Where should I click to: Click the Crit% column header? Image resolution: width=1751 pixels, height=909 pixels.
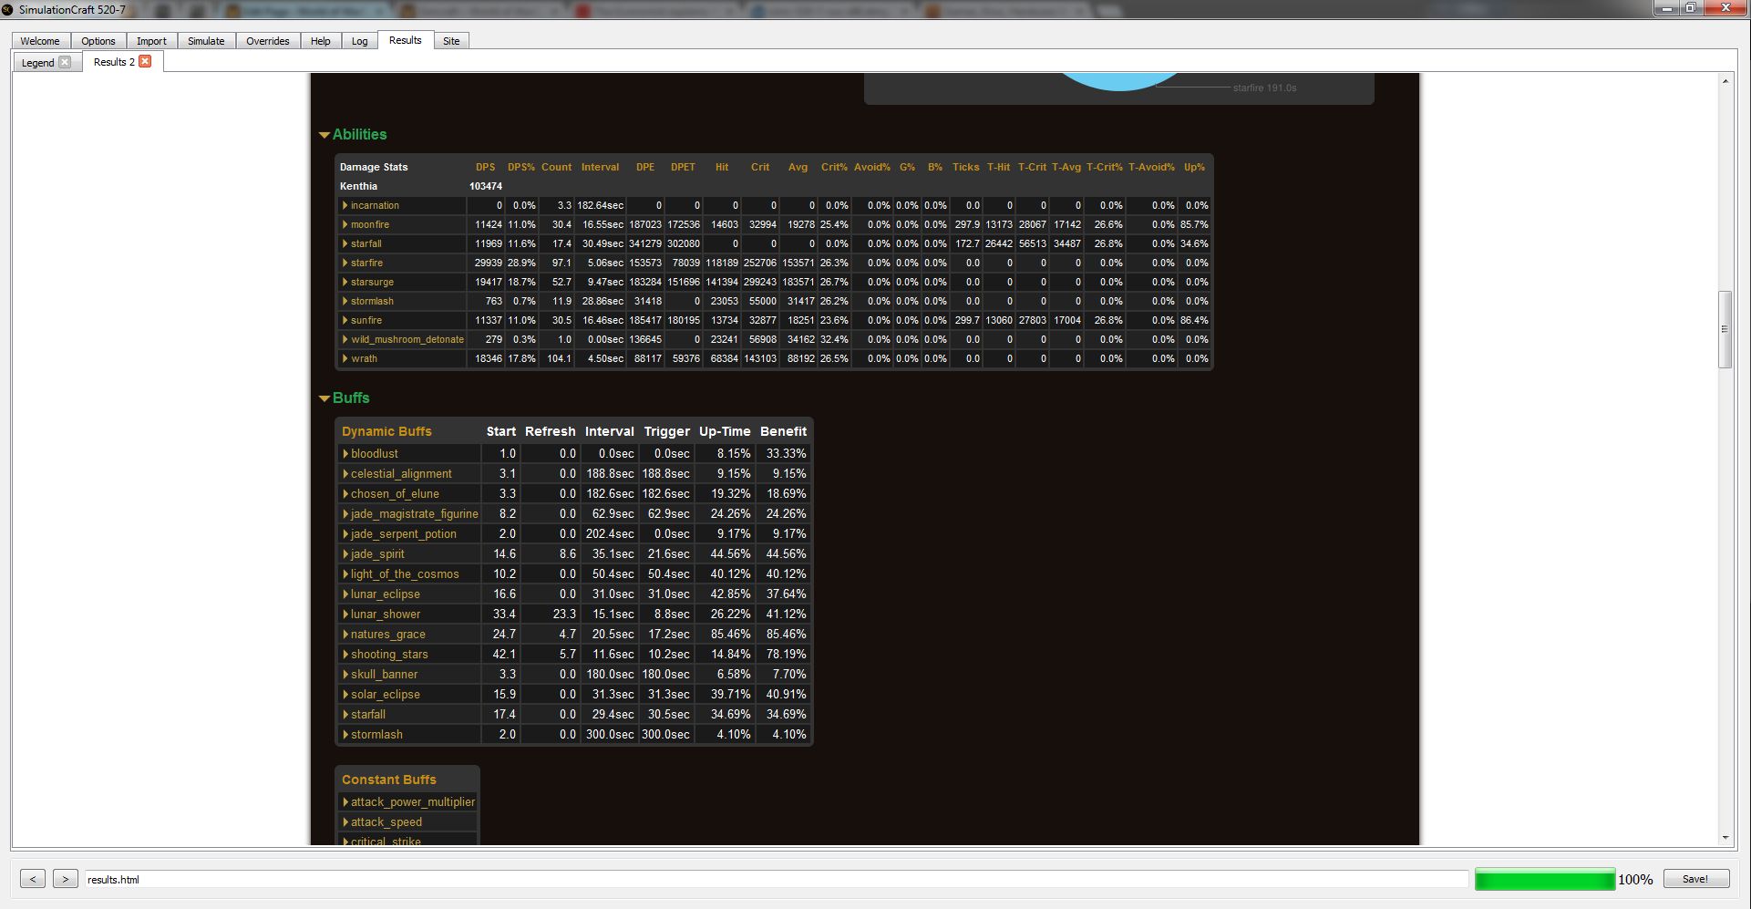point(834,167)
